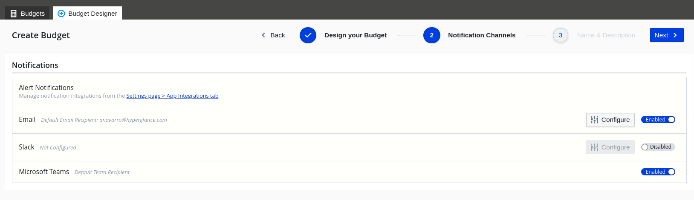Image resolution: width=694 pixels, height=200 pixels.
Task: Click the Email Configure button
Action: click(610, 120)
